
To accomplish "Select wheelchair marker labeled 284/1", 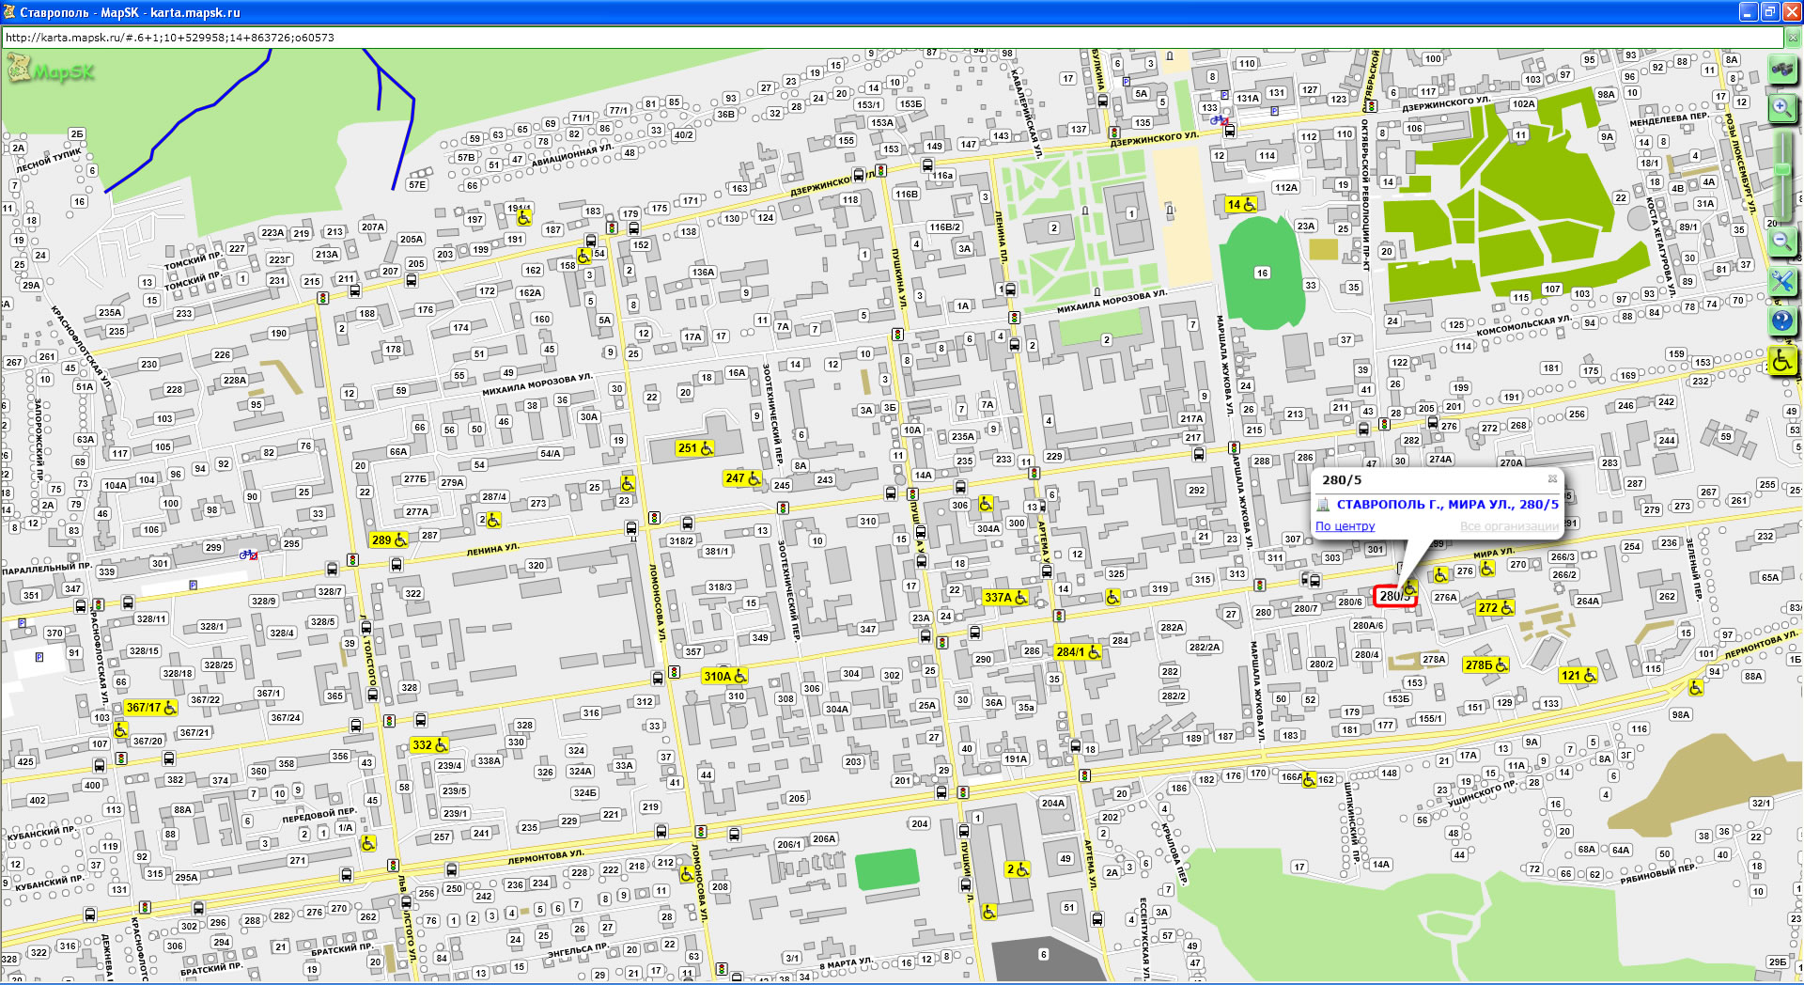I will pyautogui.click(x=1078, y=651).
